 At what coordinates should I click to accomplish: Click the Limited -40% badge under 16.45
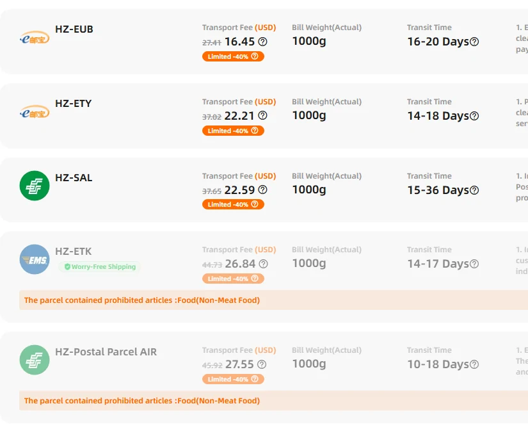pos(233,56)
